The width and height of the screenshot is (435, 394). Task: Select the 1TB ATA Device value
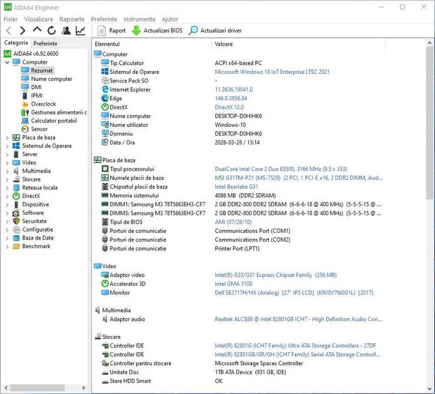point(251,372)
